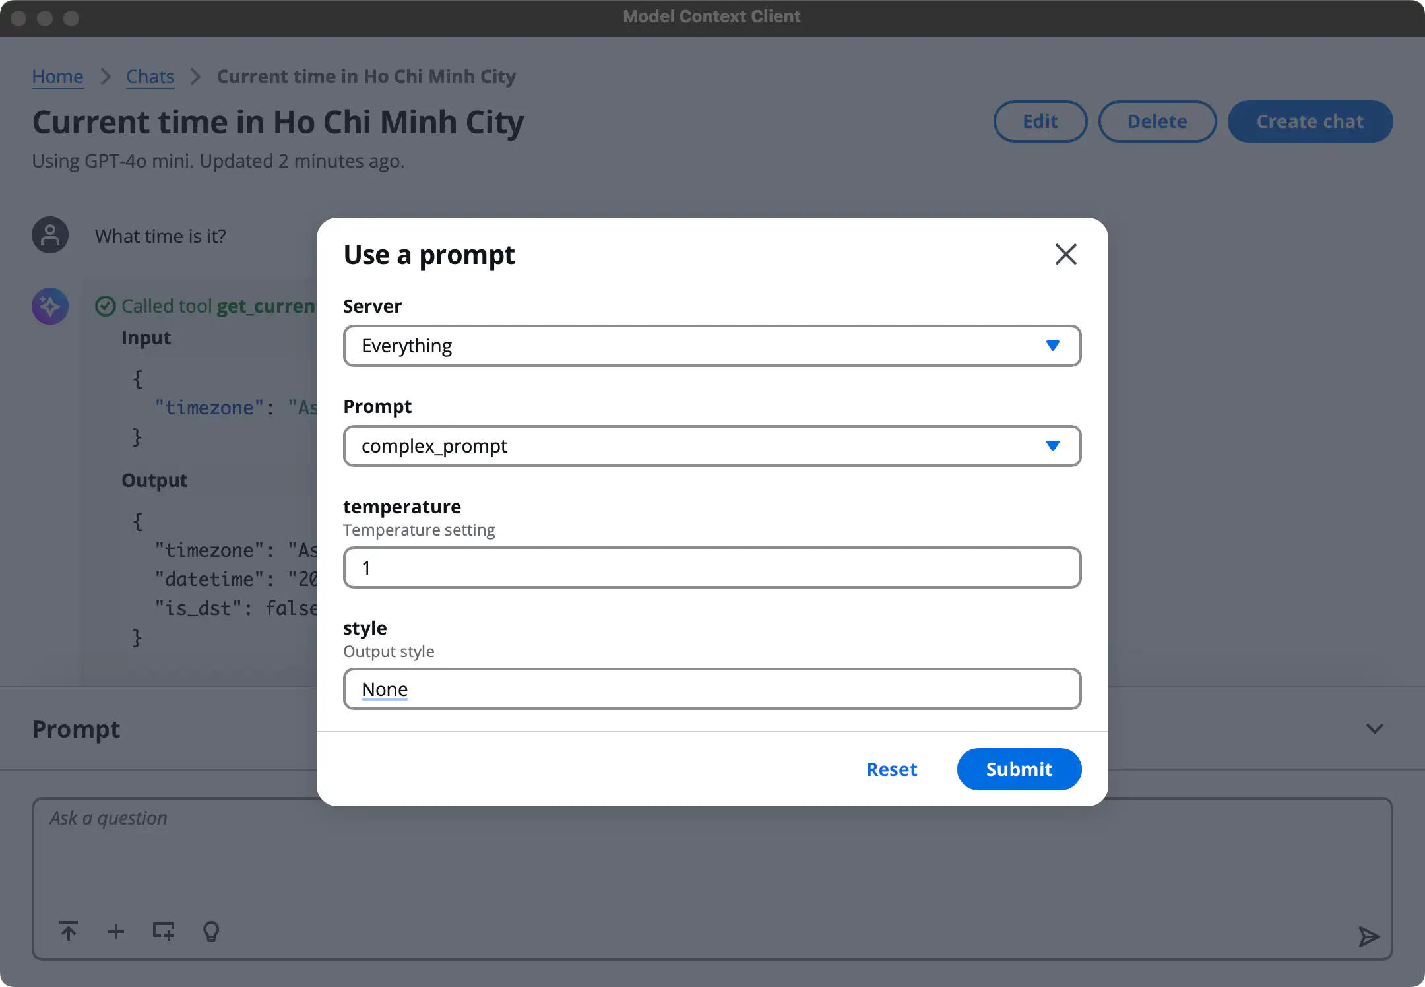Open the Server dropdown showing Everything

tap(711, 346)
